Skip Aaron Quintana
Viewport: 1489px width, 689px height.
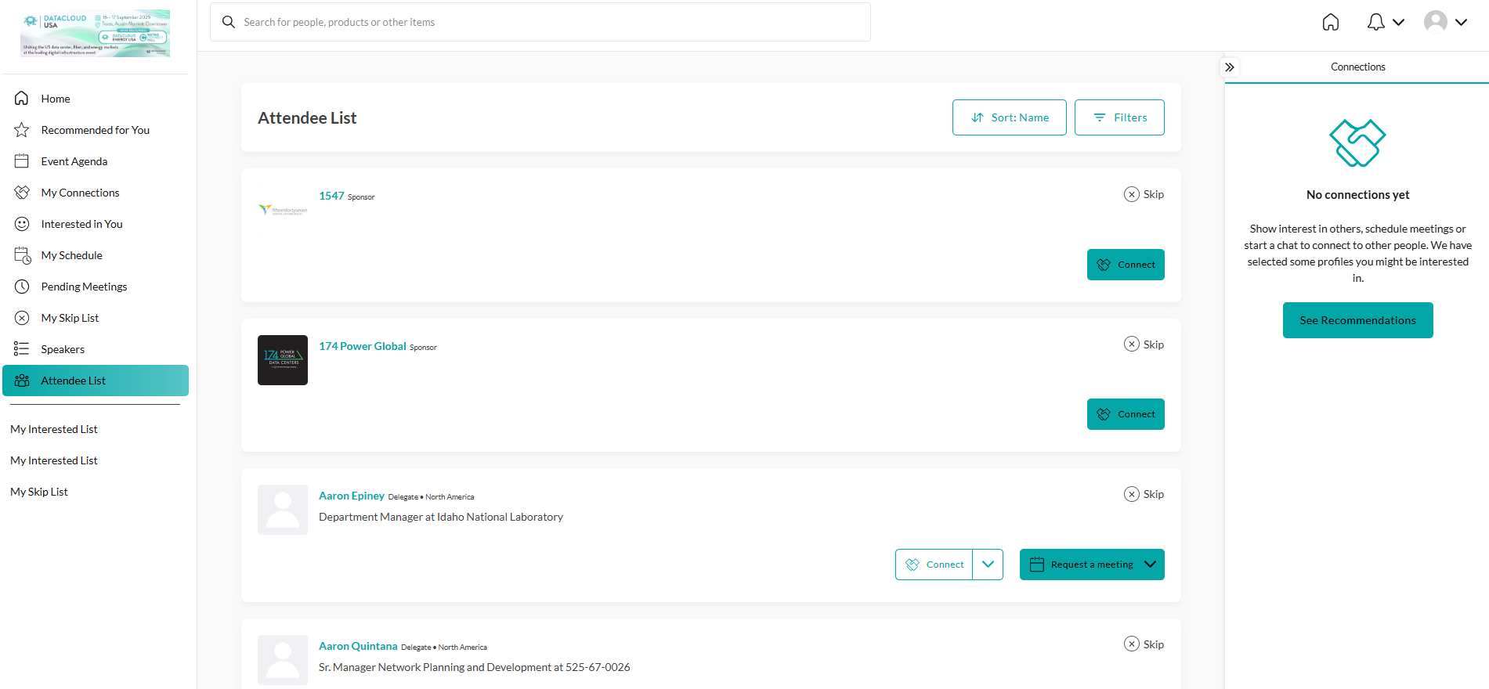[1144, 644]
